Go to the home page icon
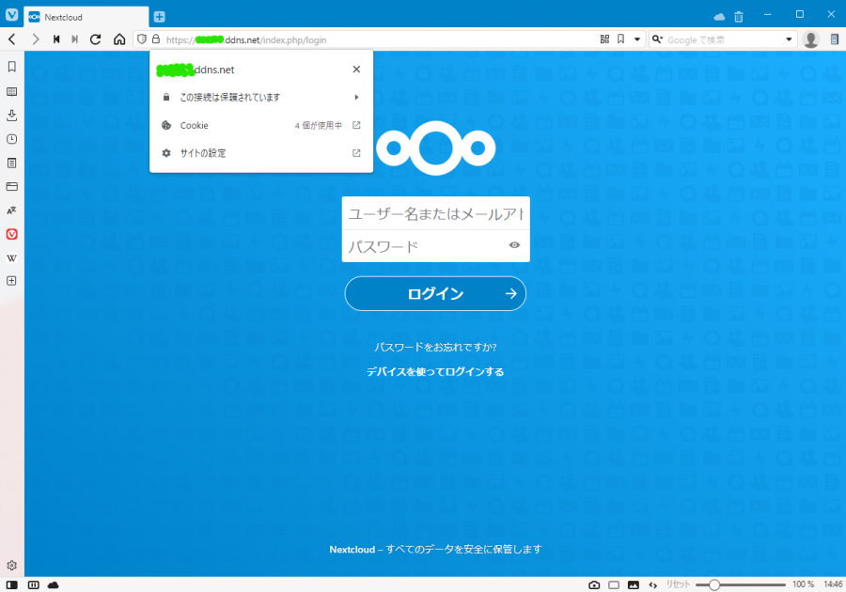The width and height of the screenshot is (846, 592). pyautogui.click(x=119, y=39)
